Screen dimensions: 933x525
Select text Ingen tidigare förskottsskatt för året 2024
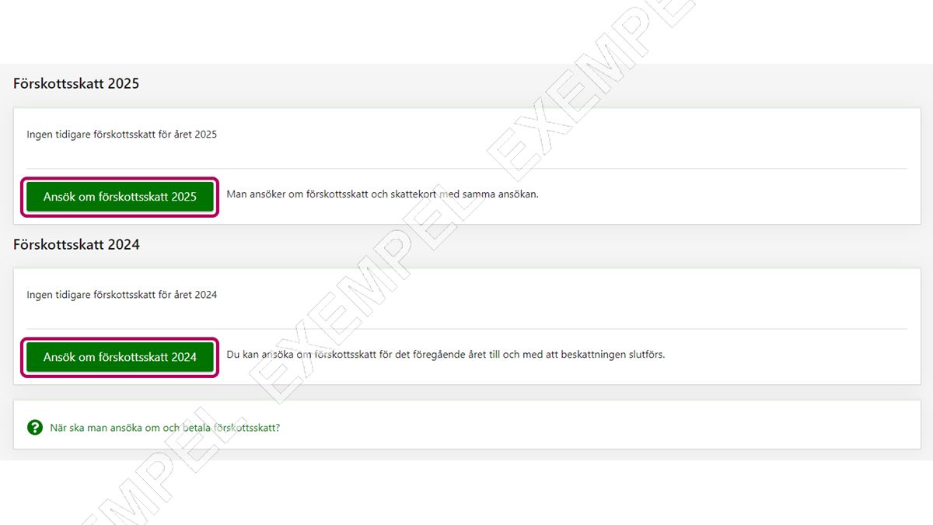(x=122, y=295)
